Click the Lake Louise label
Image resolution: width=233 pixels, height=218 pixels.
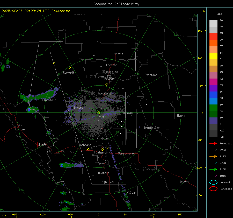(x=20, y=127)
